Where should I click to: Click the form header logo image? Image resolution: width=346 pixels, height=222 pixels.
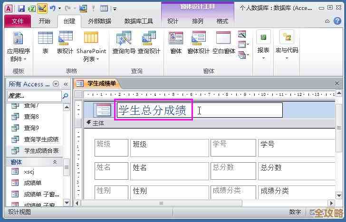[x=102, y=110]
